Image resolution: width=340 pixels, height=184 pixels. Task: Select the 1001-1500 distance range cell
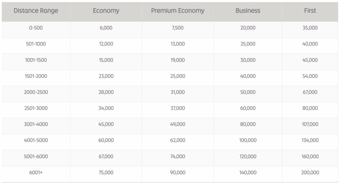point(36,60)
